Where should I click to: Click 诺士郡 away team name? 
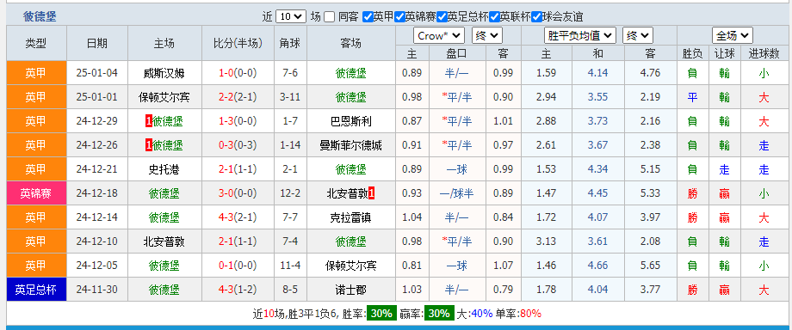click(x=350, y=290)
